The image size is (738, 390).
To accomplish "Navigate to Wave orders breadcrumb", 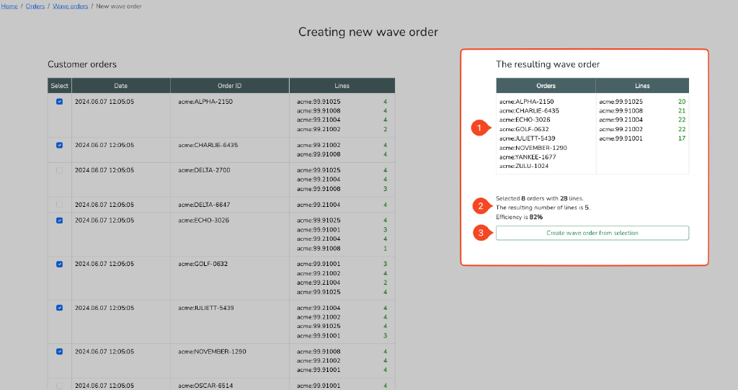I will (x=71, y=6).
